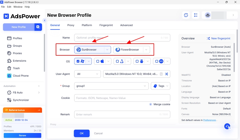Switch to the Platform tab

(87, 25)
